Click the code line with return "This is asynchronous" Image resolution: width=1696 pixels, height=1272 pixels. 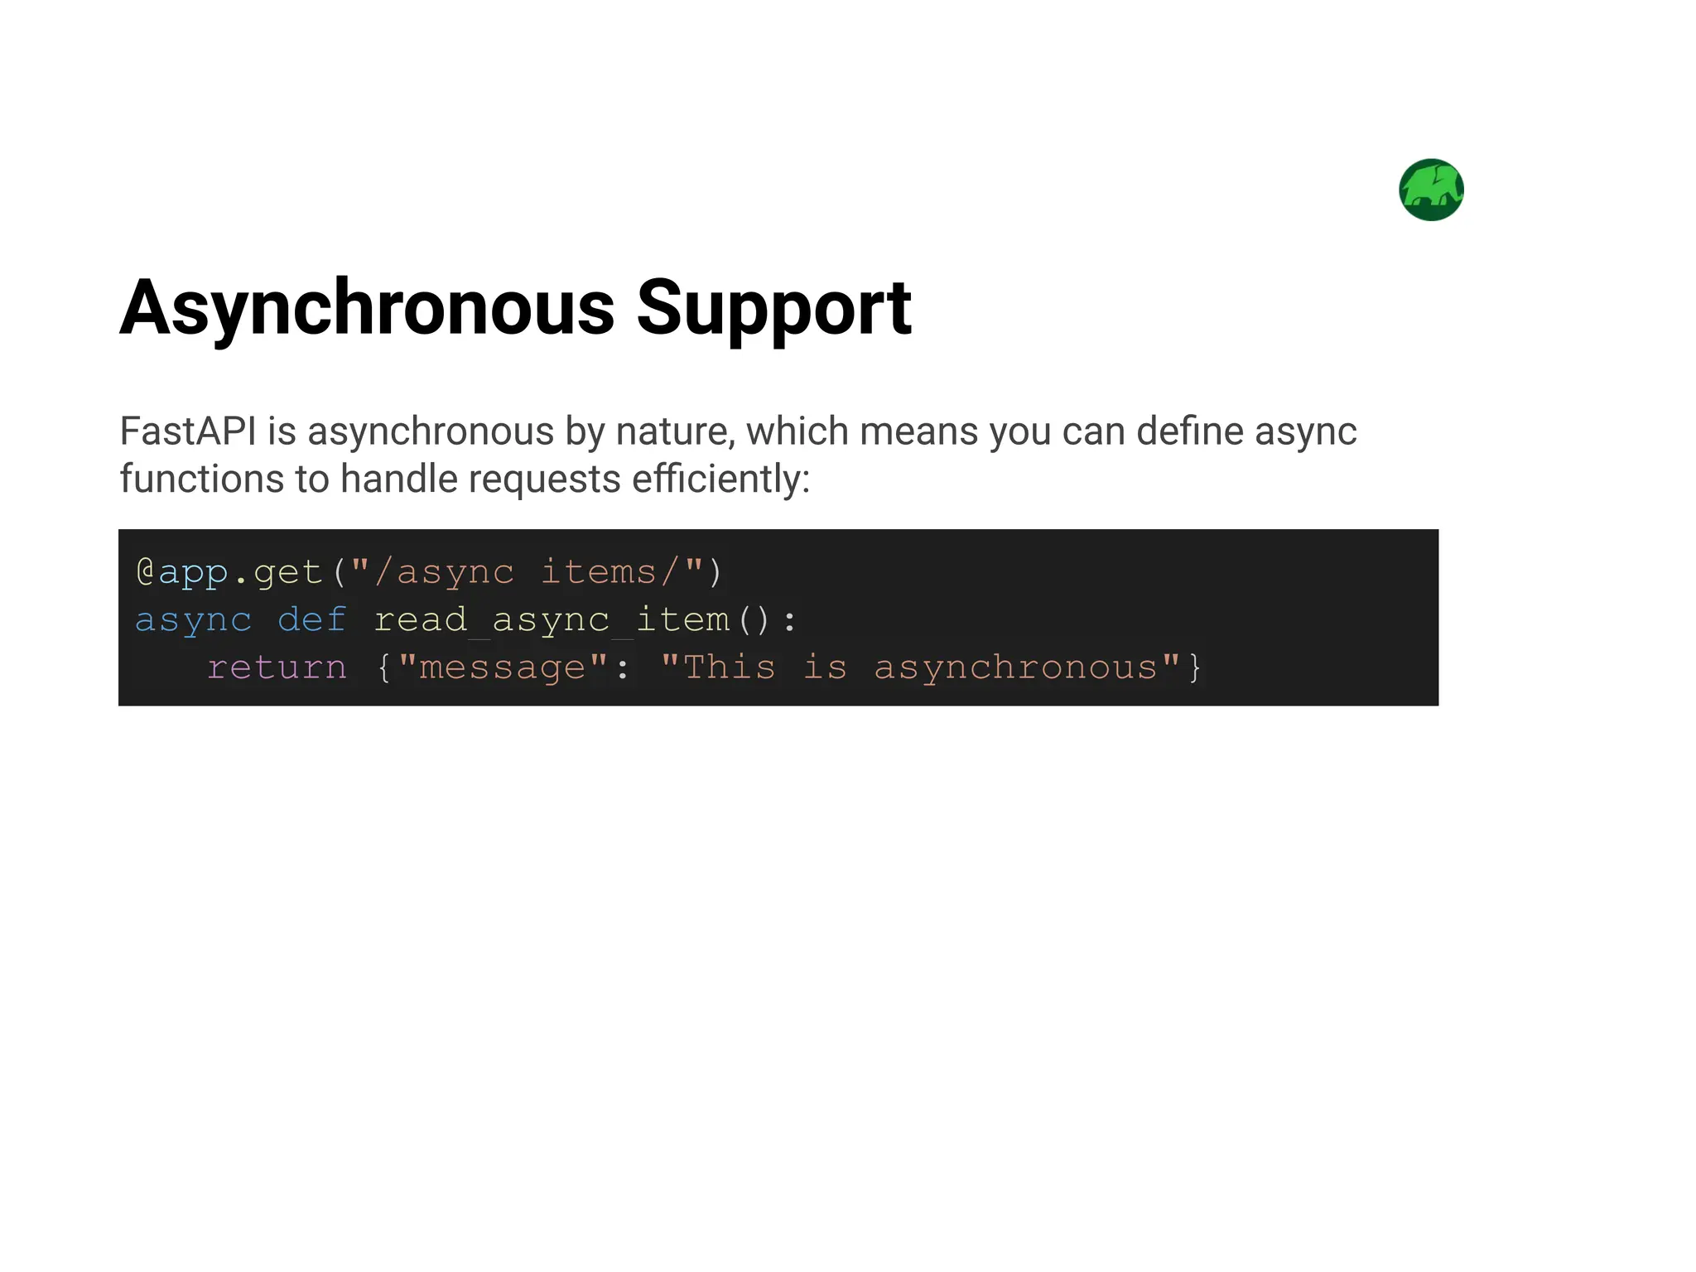pos(704,667)
